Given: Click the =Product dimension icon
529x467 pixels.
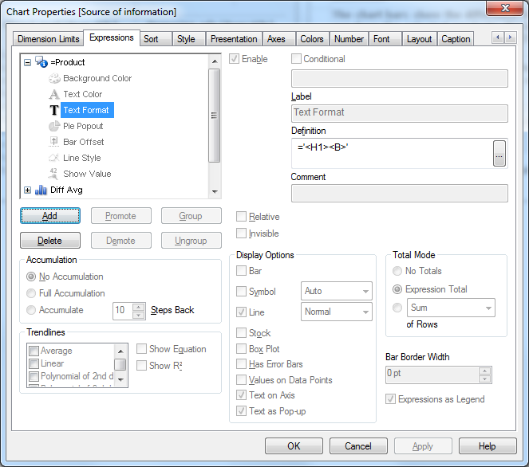Looking at the screenshot, I should (x=41, y=62).
